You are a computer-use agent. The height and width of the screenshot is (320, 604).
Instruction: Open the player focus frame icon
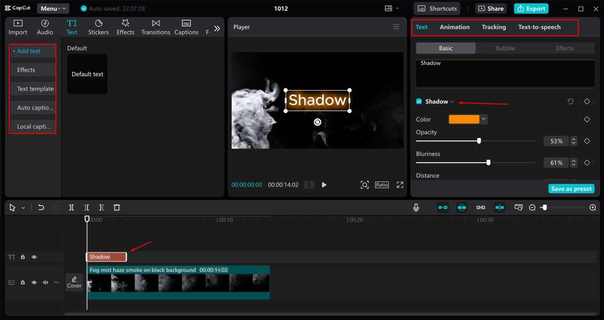[x=365, y=185]
